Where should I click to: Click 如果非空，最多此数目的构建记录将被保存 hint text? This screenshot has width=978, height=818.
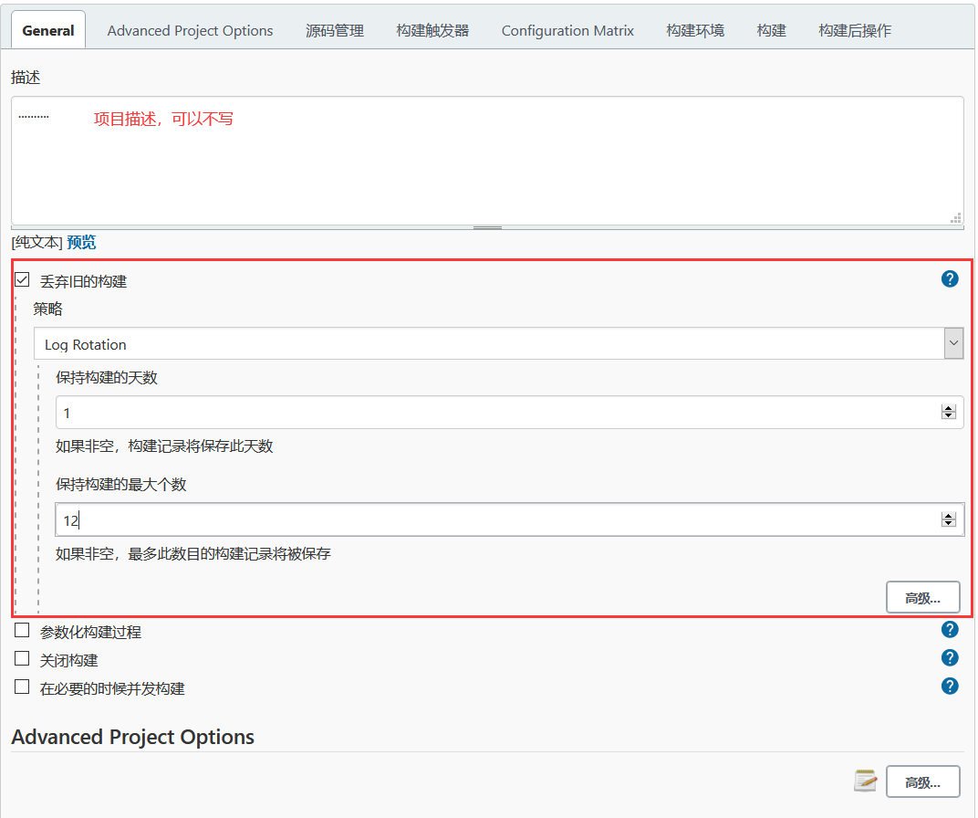point(192,553)
